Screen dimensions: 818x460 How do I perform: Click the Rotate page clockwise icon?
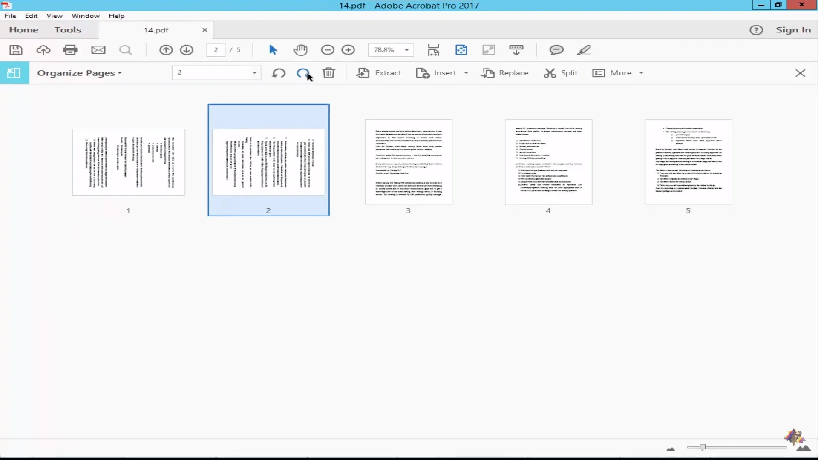[x=303, y=72]
